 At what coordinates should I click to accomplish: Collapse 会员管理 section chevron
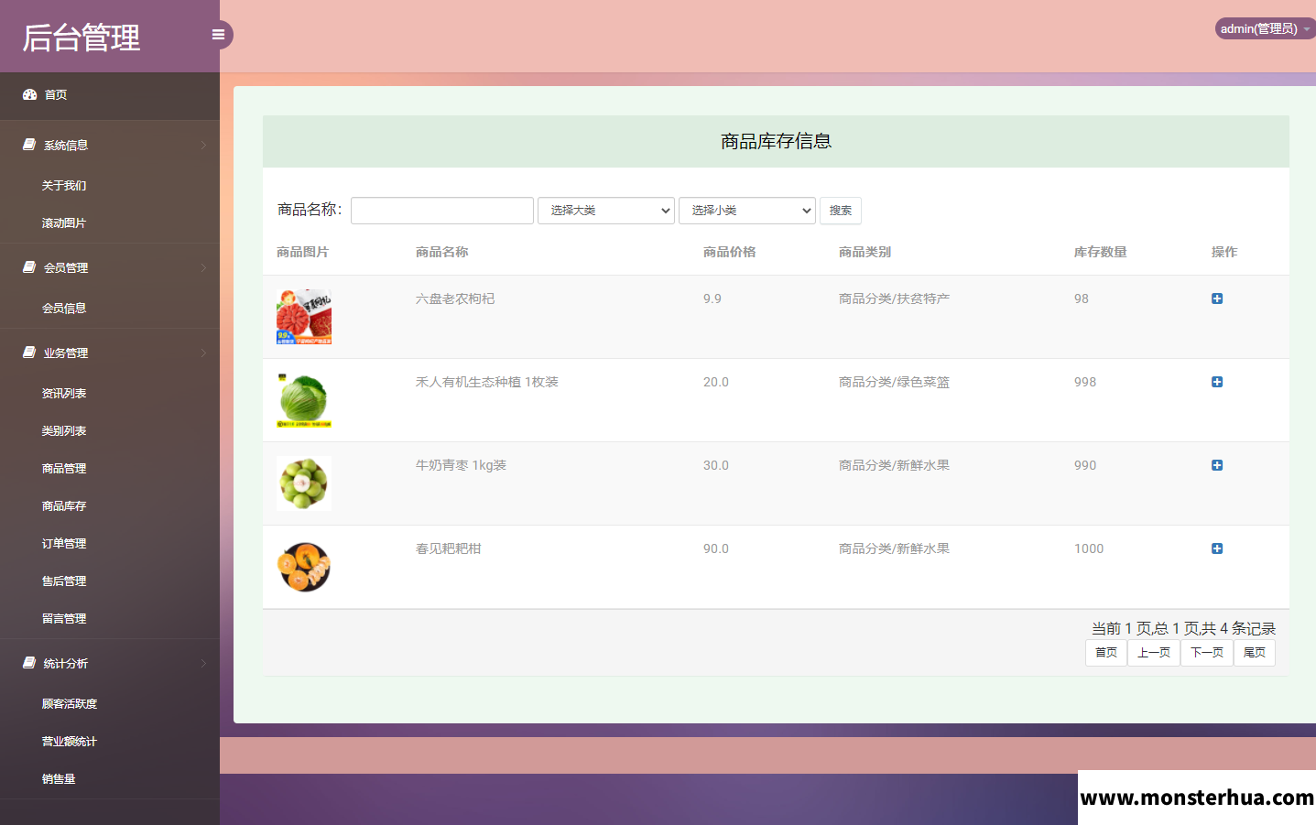[203, 267]
